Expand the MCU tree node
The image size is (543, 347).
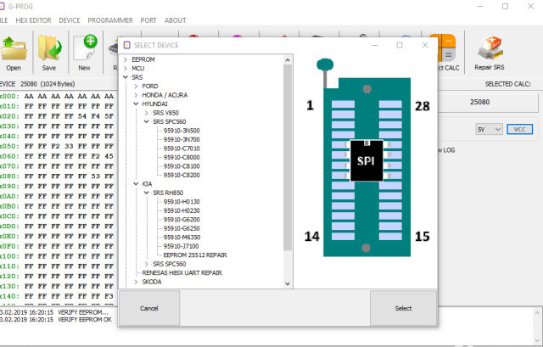[x=126, y=69]
